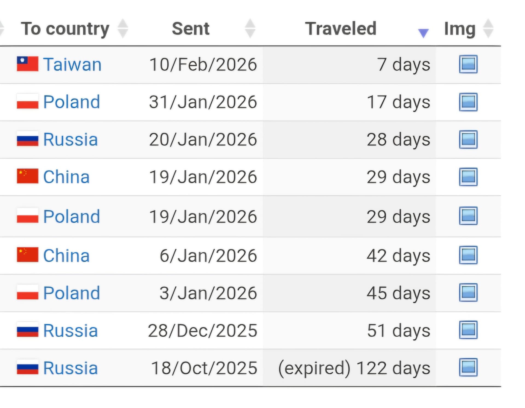Open image icon for Poland 3/Jan/2026 row
Image resolution: width=525 pixels, height=408 pixels.
tap(468, 293)
